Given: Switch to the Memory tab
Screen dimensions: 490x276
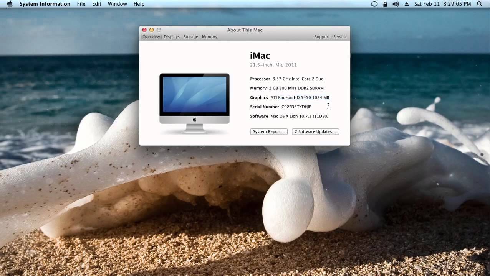Looking at the screenshot, I should [210, 37].
